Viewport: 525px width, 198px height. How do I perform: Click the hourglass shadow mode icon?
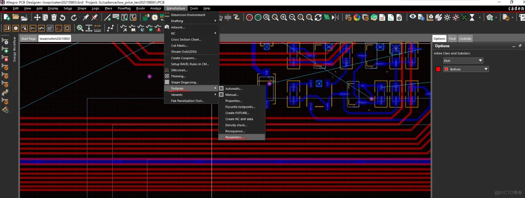472,17
